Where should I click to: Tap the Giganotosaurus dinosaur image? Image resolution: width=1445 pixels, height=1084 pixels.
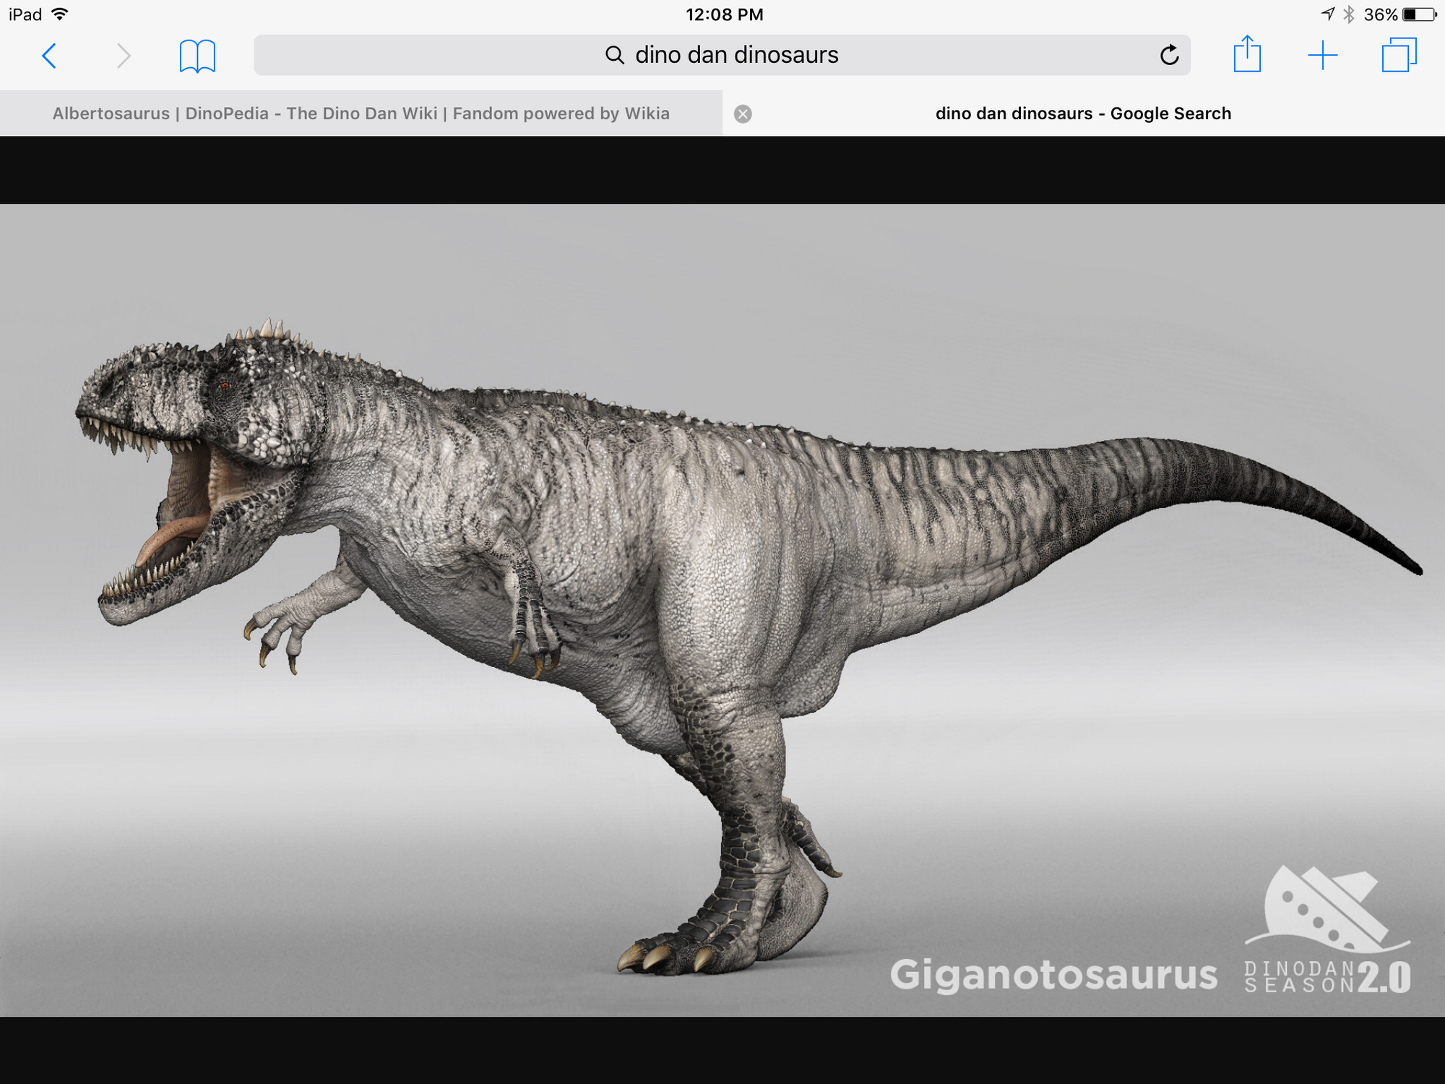tap(722, 610)
